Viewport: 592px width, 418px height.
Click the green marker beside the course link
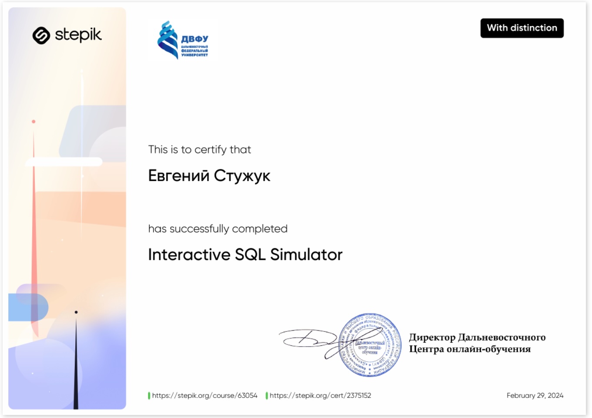149,396
